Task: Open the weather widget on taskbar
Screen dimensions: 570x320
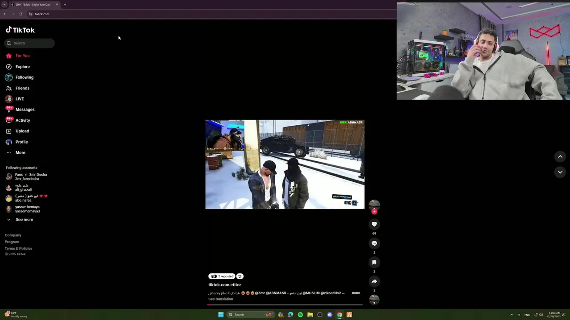Action: 16,315
